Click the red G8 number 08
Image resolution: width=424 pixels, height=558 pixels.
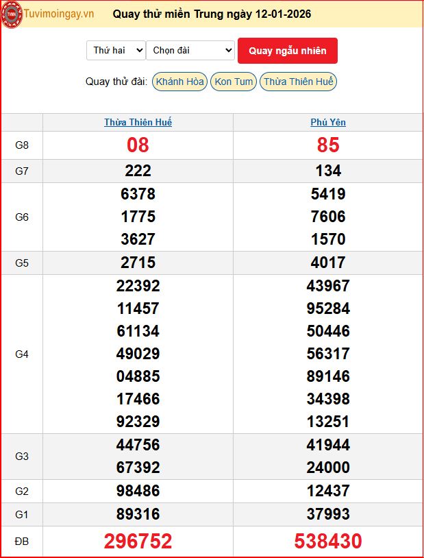coord(138,145)
